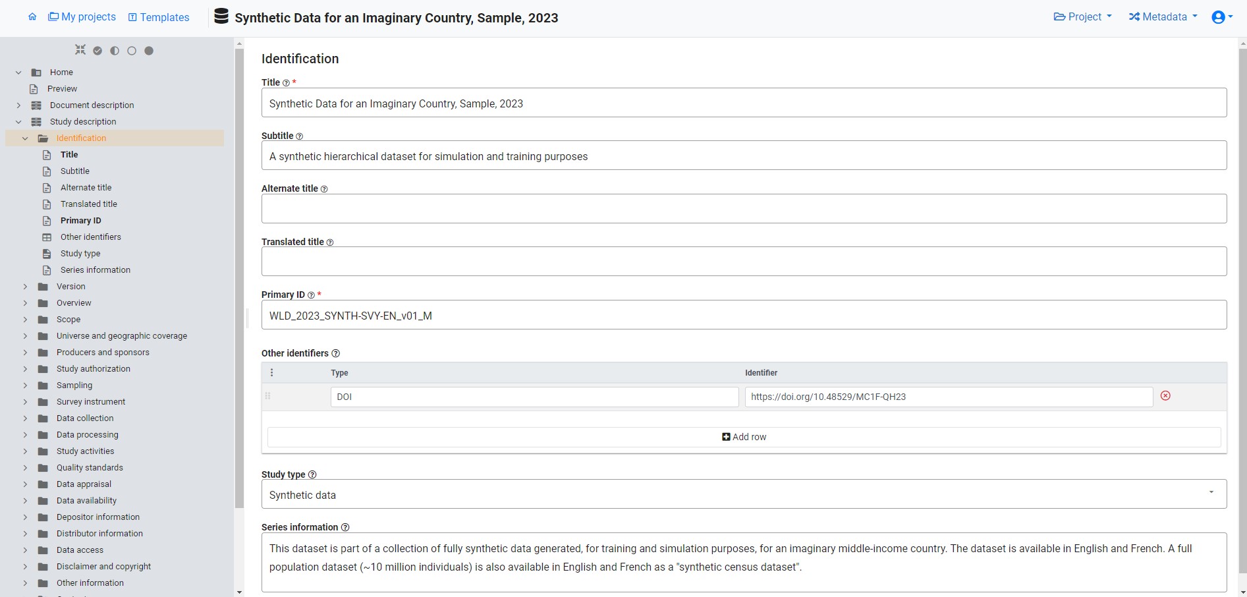
Task: Open the user account icon menu
Action: 1221,17
